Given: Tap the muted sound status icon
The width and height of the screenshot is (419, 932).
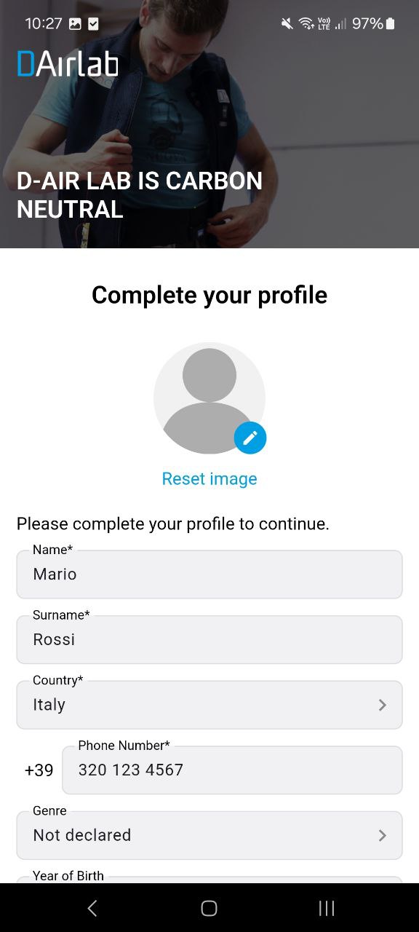Looking at the screenshot, I should pos(287,23).
